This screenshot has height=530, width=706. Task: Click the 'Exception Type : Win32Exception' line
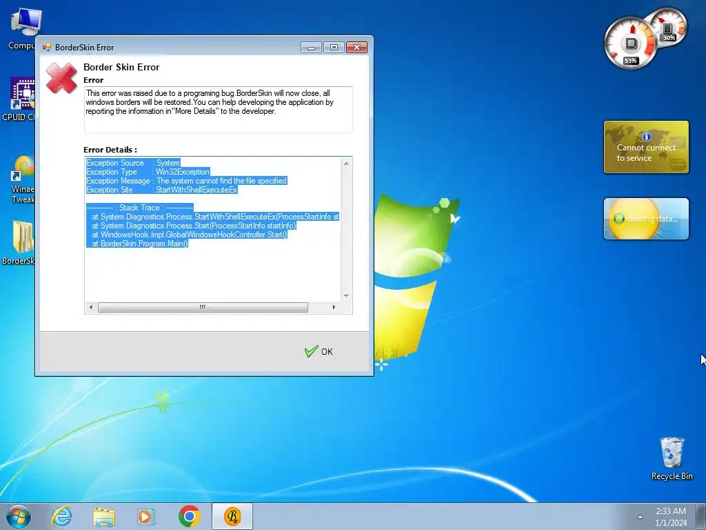148,172
